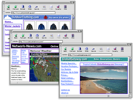Screen dimensions: 133x100
Task: Click Print in the GlobalGetaway window toolbar
Action: point(108,50)
